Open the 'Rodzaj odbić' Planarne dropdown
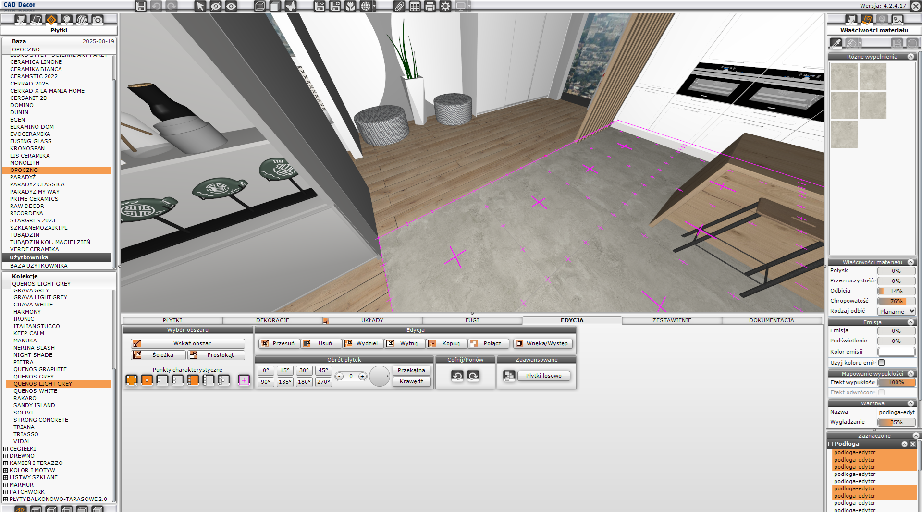This screenshot has width=922, height=512. point(897,311)
